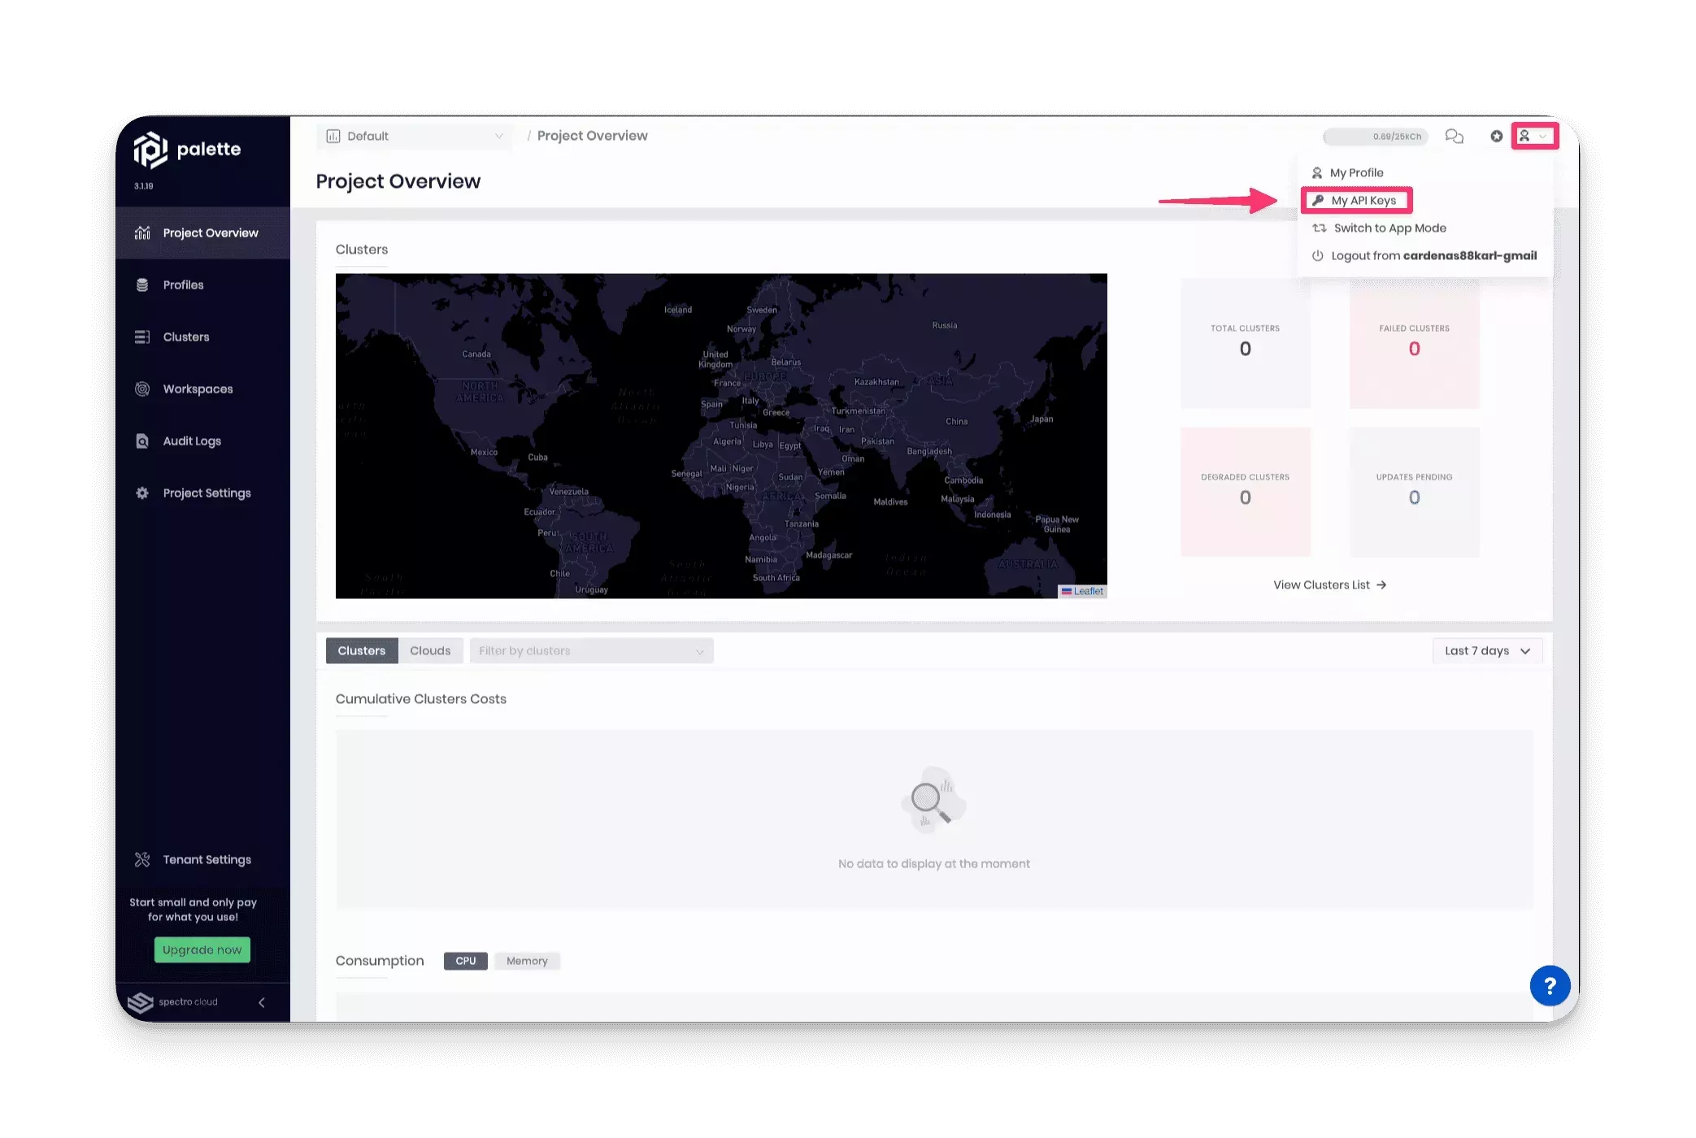This screenshot has width=1696, height=1138.
Task: Select the Clouds tab
Action: pos(429,650)
